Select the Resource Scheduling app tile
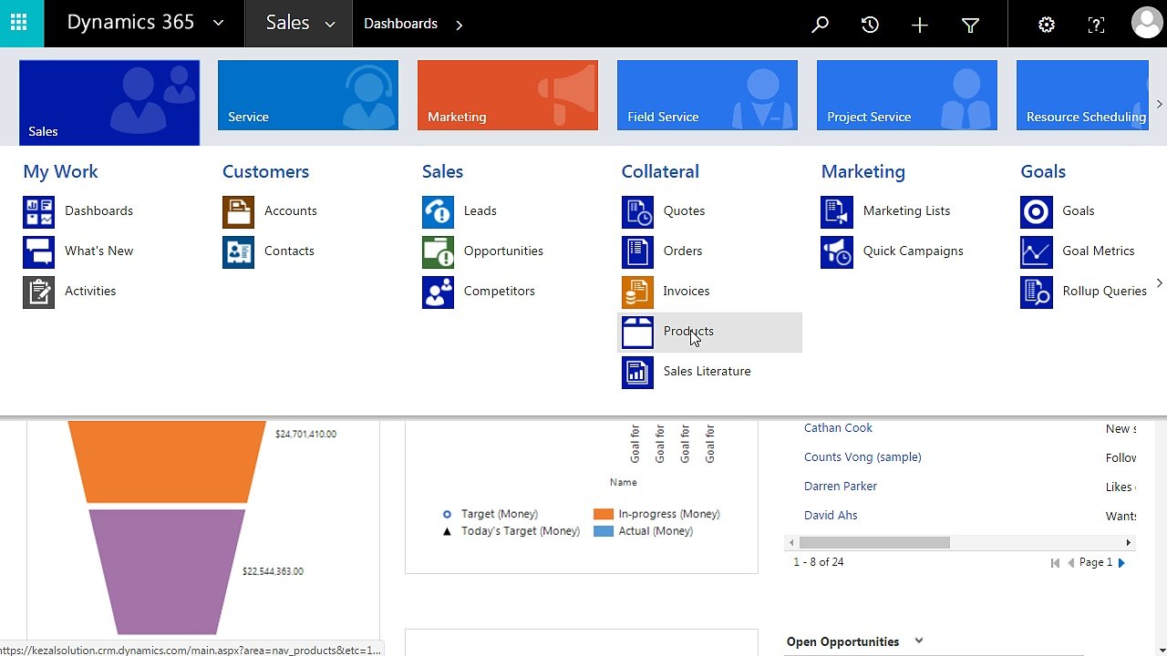The height and width of the screenshot is (656, 1167). click(x=1082, y=95)
